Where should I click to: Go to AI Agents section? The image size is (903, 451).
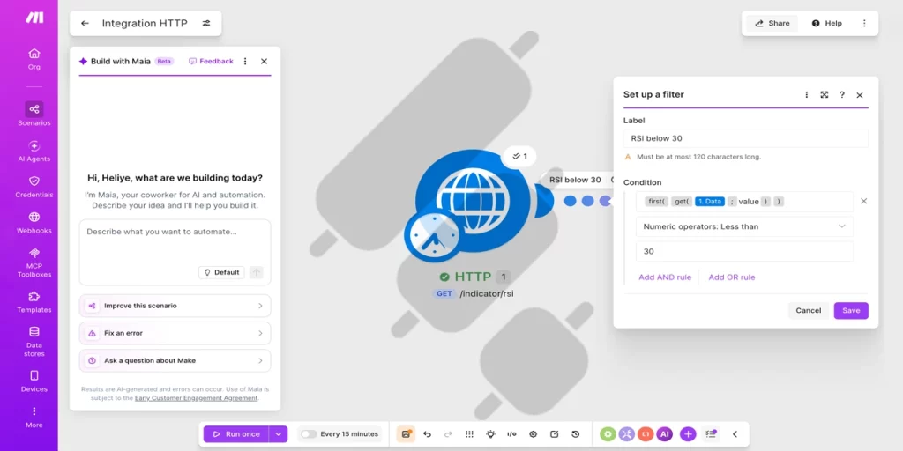tap(34, 152)
